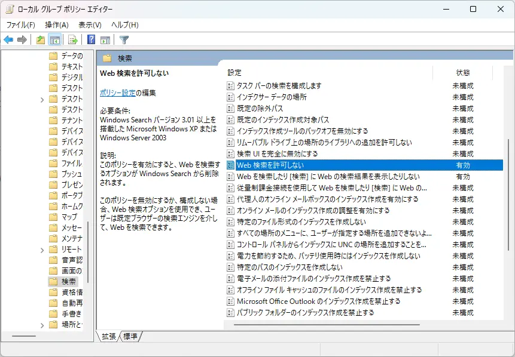
Task: Select the ポータブ folder in the tree
Action: 72,195
